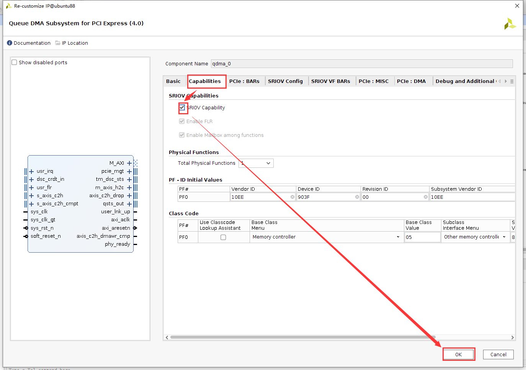Viewport: 526px width, 370px height.
Task: Switch to the Basic tab
Action: 173,81
